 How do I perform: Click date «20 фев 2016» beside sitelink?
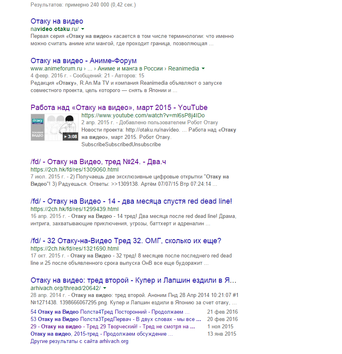[222, 319]
